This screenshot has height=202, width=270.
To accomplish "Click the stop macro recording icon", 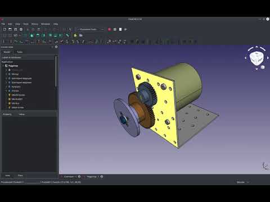I will (115, 29).
